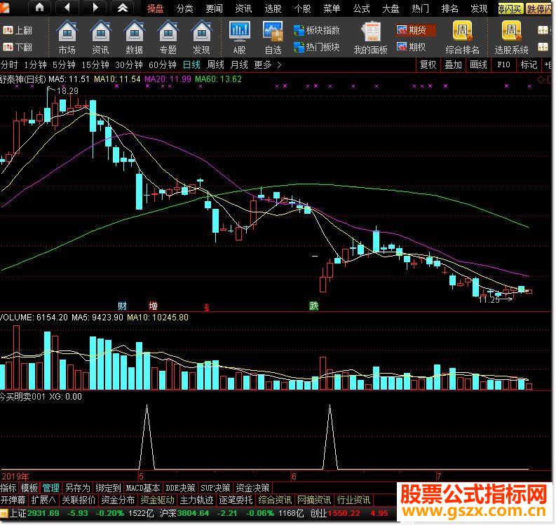Switch to 周线 weekly period
The image size is (556, 525).
215,65
